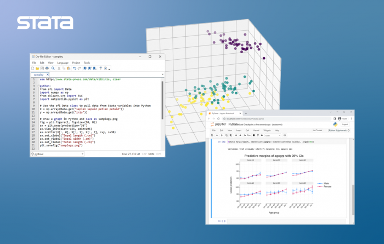Image resolution: width=384 pixels, height=244 pixels.
Task: Click the Python 3 (ipykernel) indicator
Action: (x=339, y=130)
